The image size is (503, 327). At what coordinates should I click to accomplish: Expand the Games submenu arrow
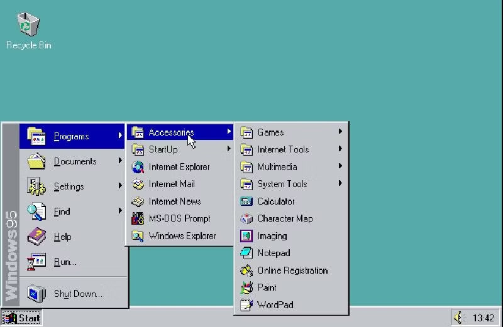click(x=340, y=131)
